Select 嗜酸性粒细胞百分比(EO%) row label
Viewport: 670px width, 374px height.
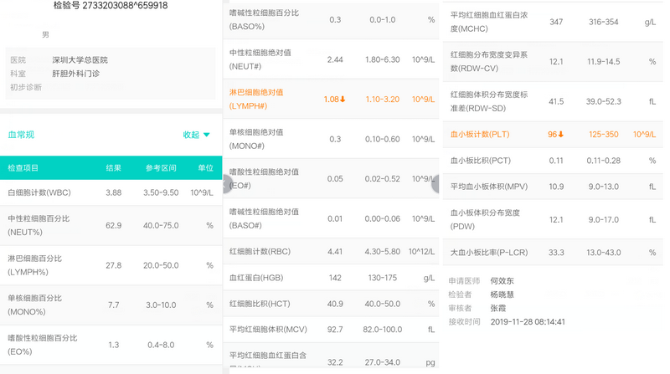[43, 345]
